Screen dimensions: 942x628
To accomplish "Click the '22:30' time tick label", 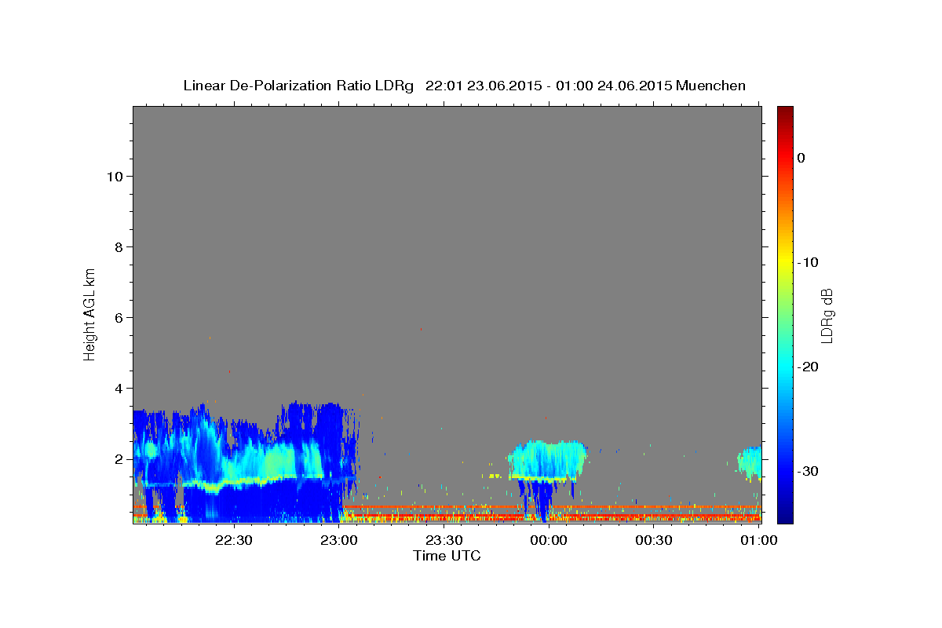I will point(234,540).
